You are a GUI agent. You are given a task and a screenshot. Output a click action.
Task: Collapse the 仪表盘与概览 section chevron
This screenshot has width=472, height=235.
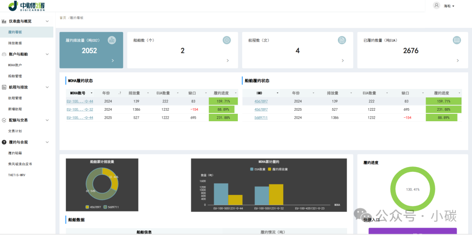click(47, 21)
